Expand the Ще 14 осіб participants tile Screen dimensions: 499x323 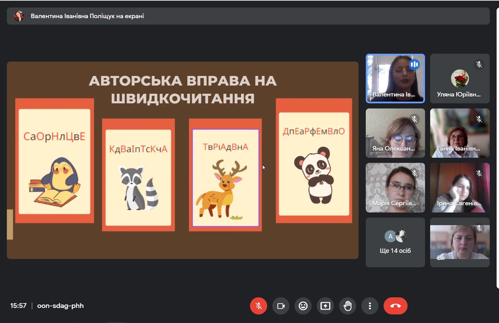point(395,242)
